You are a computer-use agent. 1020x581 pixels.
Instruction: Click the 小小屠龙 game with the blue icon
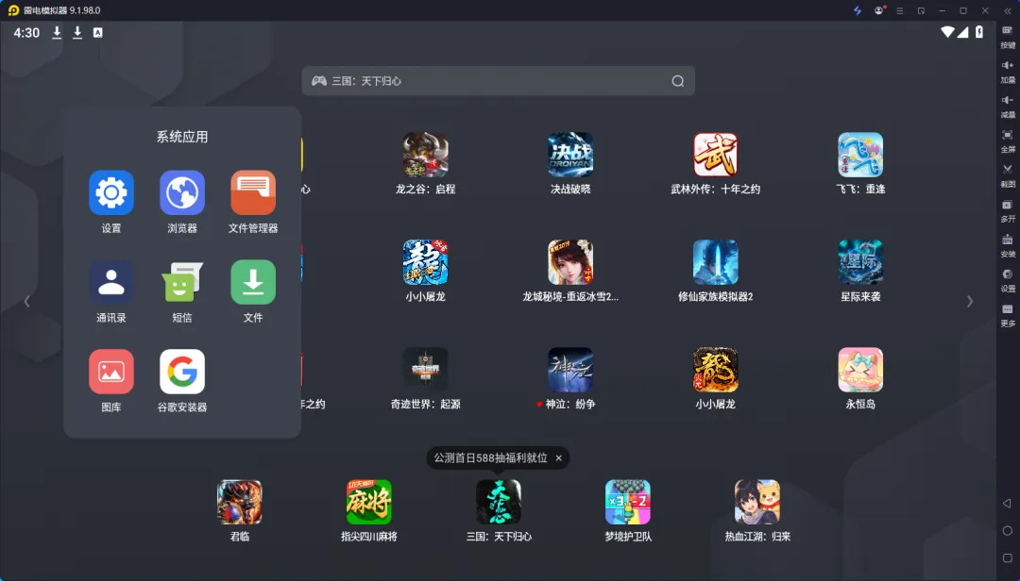pos(425,262)
